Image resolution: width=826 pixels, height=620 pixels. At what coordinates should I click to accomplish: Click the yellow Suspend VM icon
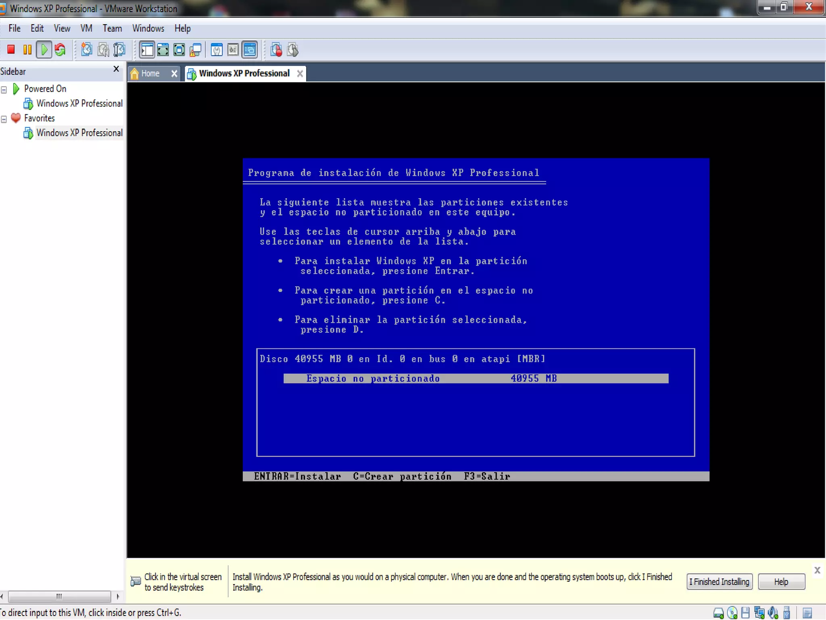click(27, 50)
